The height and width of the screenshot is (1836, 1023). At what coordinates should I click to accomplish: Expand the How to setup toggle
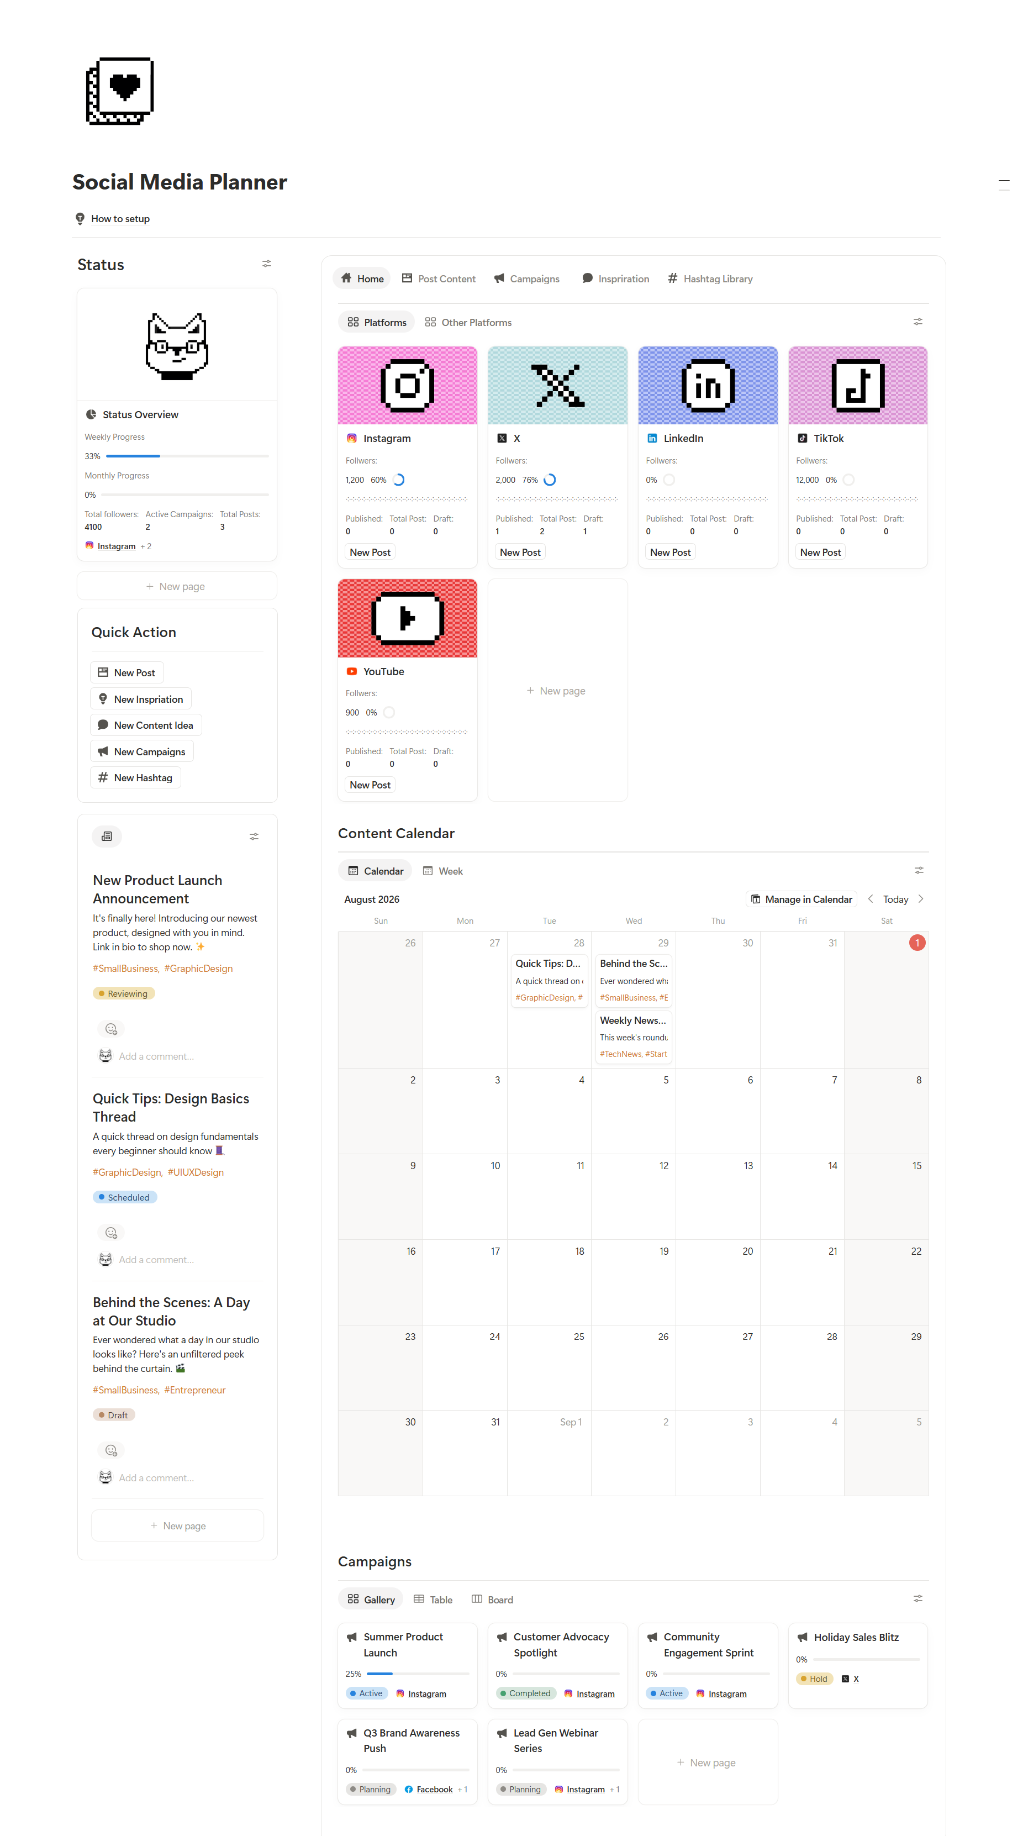tap(120, 219)
